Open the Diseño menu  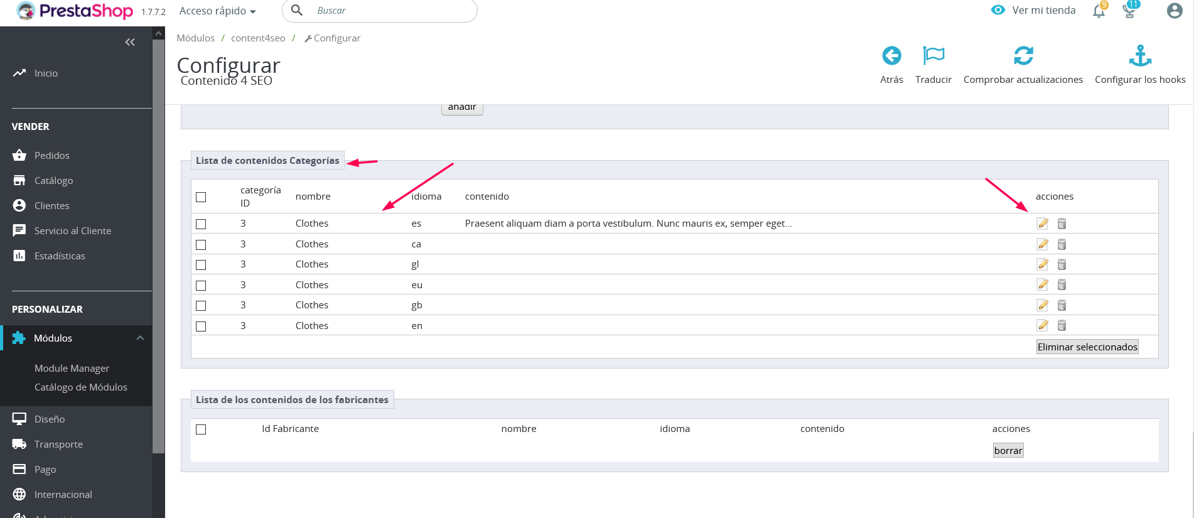(x=50, y=419)
